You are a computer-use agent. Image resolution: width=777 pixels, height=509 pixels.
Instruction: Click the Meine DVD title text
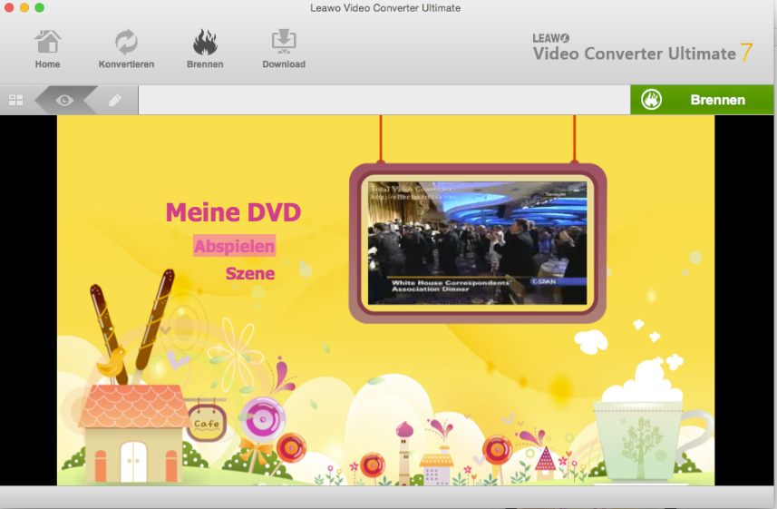(233, 212)
